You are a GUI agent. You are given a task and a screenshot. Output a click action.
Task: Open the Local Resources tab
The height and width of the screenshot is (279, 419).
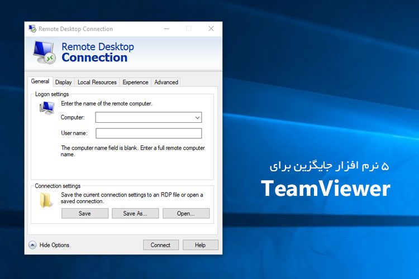coord(97,82)
